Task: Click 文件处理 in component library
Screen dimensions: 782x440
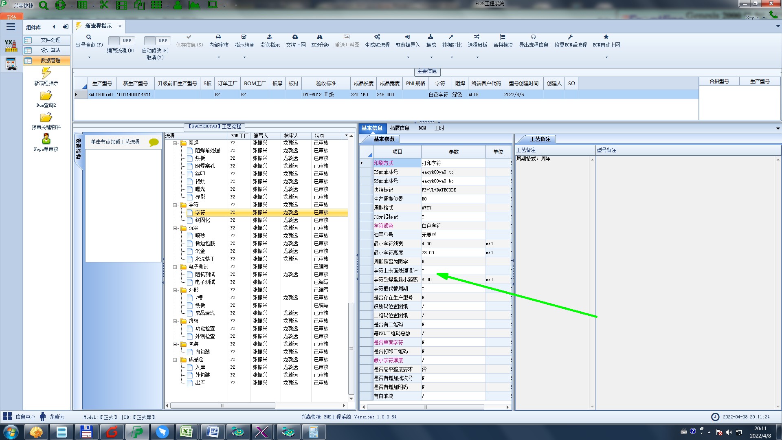Action: 51,40
